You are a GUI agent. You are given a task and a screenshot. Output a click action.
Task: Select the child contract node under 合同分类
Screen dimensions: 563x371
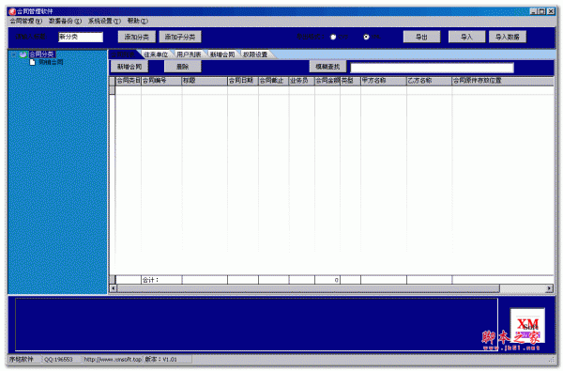[51, 62]
